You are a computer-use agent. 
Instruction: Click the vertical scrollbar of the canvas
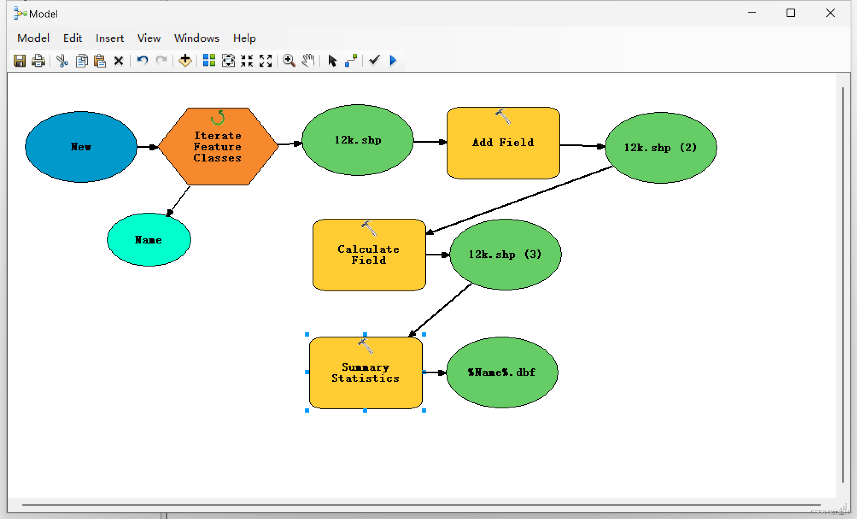pos(843,285)
